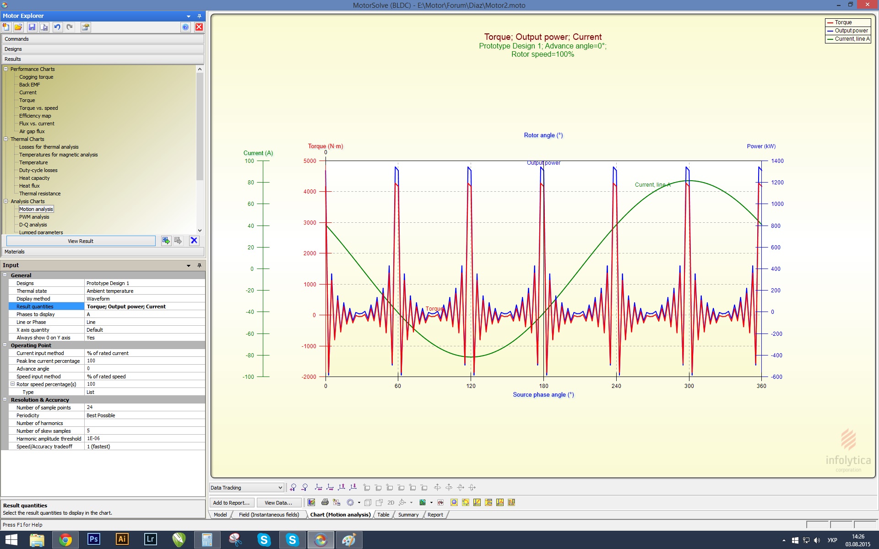Click the Add to Report button
The width and height of the screenshot is (879, 549).
[x=231, y=503]
